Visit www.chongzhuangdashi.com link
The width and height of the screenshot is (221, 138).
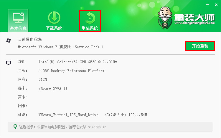pos(194,23)
